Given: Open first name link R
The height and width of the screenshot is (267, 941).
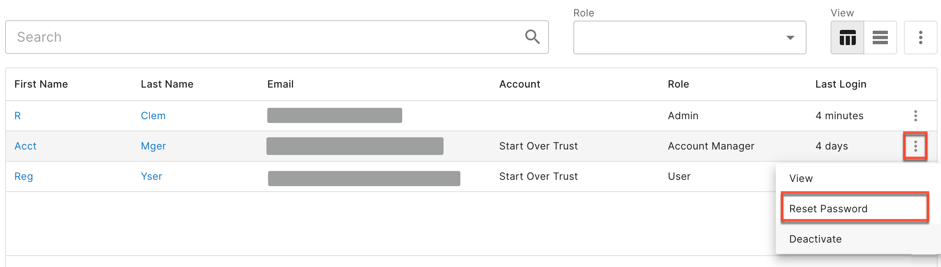Looking at the screenshot, I should coord(18,116).
